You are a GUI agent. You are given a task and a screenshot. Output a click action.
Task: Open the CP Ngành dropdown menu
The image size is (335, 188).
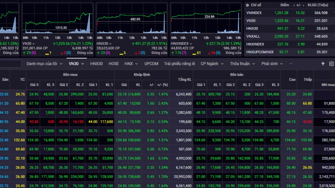click(212, 64)
